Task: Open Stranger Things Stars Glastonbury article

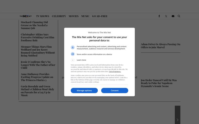Action: pyautogui.click(x=38, y=51)
